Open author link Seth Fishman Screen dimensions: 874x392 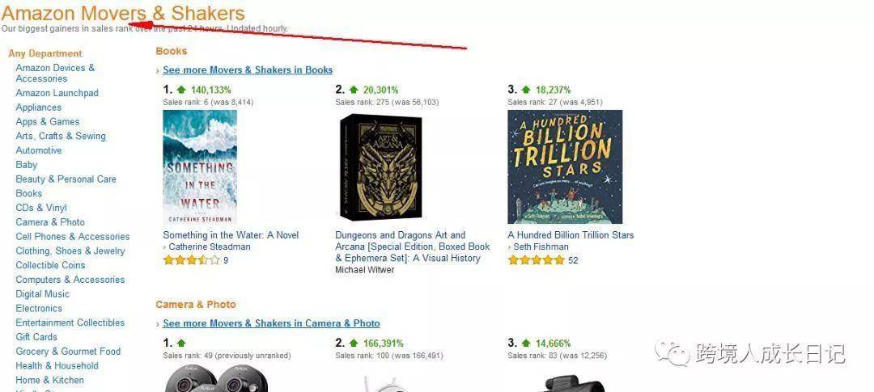coord(541,247)
